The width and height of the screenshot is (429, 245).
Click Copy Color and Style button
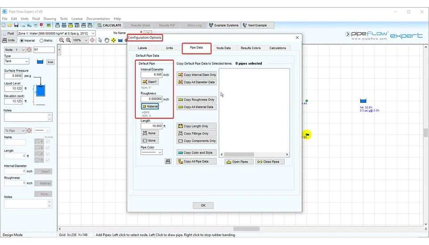[196, 152]
